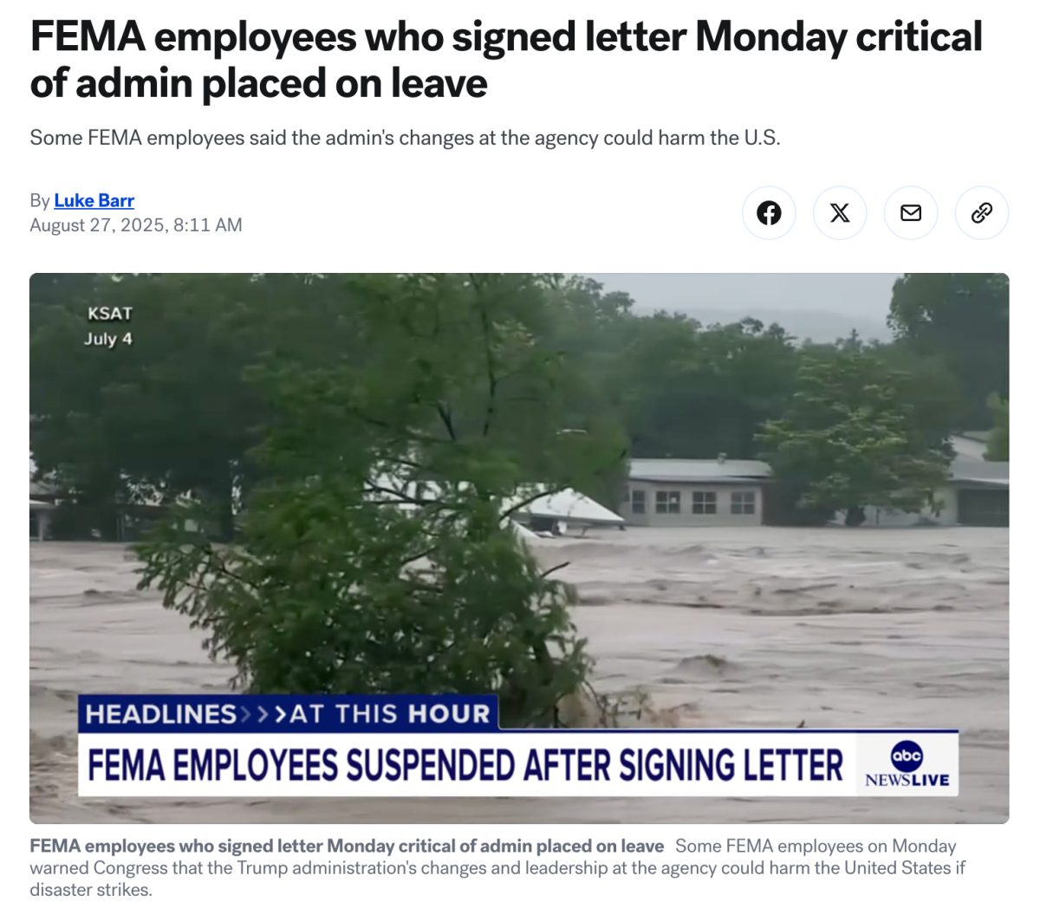Click the 'Headlines At This Hour' banner
Image resolution: width=1040 pixels, height=921 pixels.
(x=288, y=714)
